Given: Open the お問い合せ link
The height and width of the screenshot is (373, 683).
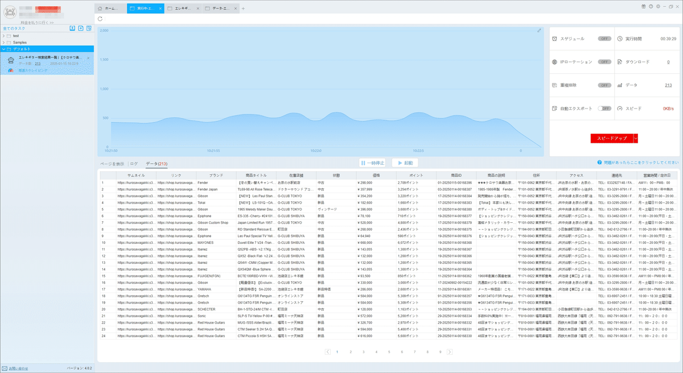Looking at the screenshot, I should click(x=19, y=368).
